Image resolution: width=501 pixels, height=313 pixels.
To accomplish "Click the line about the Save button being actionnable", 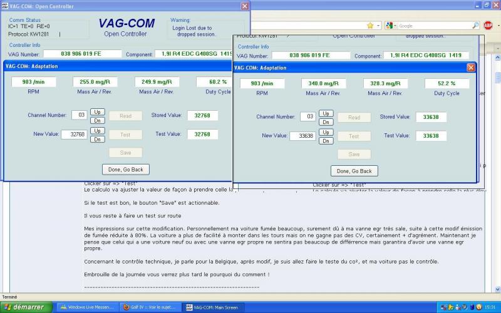I will click(x=152, y=203).
